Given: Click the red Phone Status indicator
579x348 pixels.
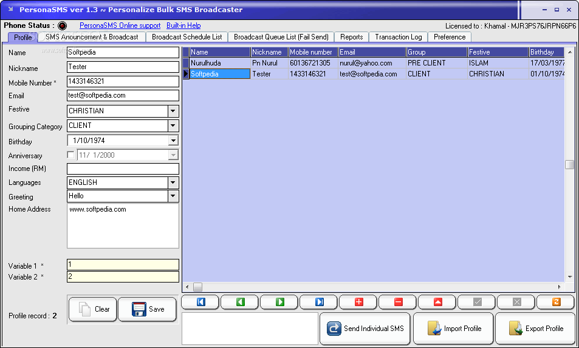Looking at the screenshot, I should (63, 25).
